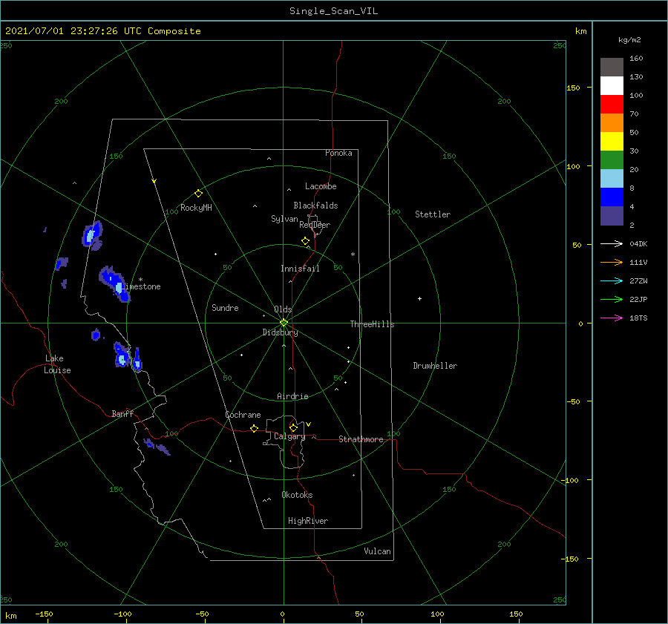Viewport: 668px width, 624px height.
Task: Pick the green 30 kg/m2 legend swatch
Action: pyautogui.click(x=612, y=160)
